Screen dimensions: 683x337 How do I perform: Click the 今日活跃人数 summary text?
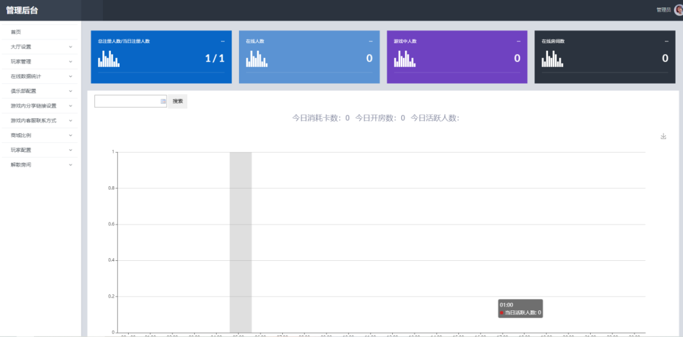(x=435, y=118)
